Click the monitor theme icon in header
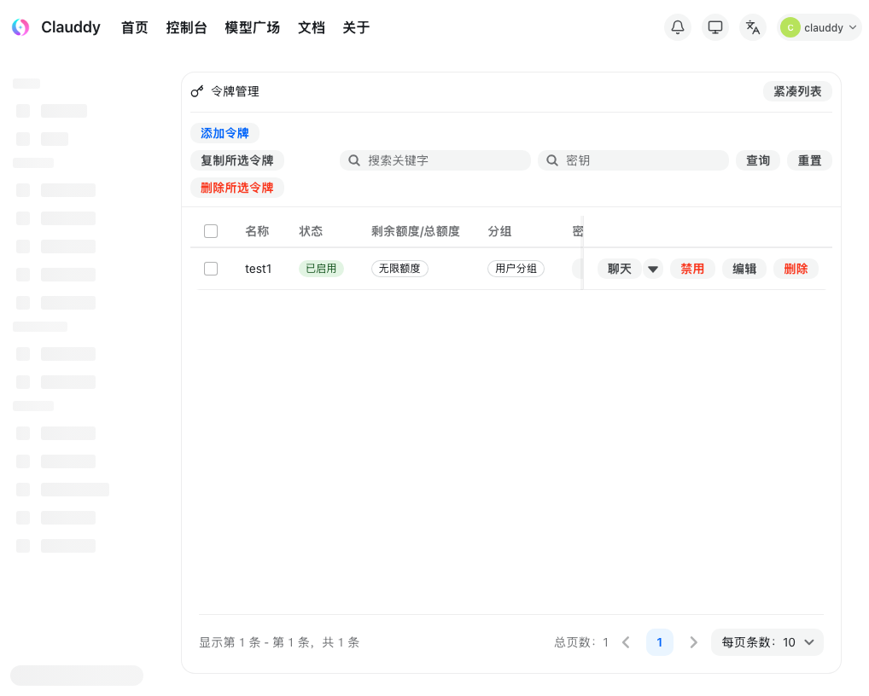The height and width of the screenshot is (696, 869). 714,27
